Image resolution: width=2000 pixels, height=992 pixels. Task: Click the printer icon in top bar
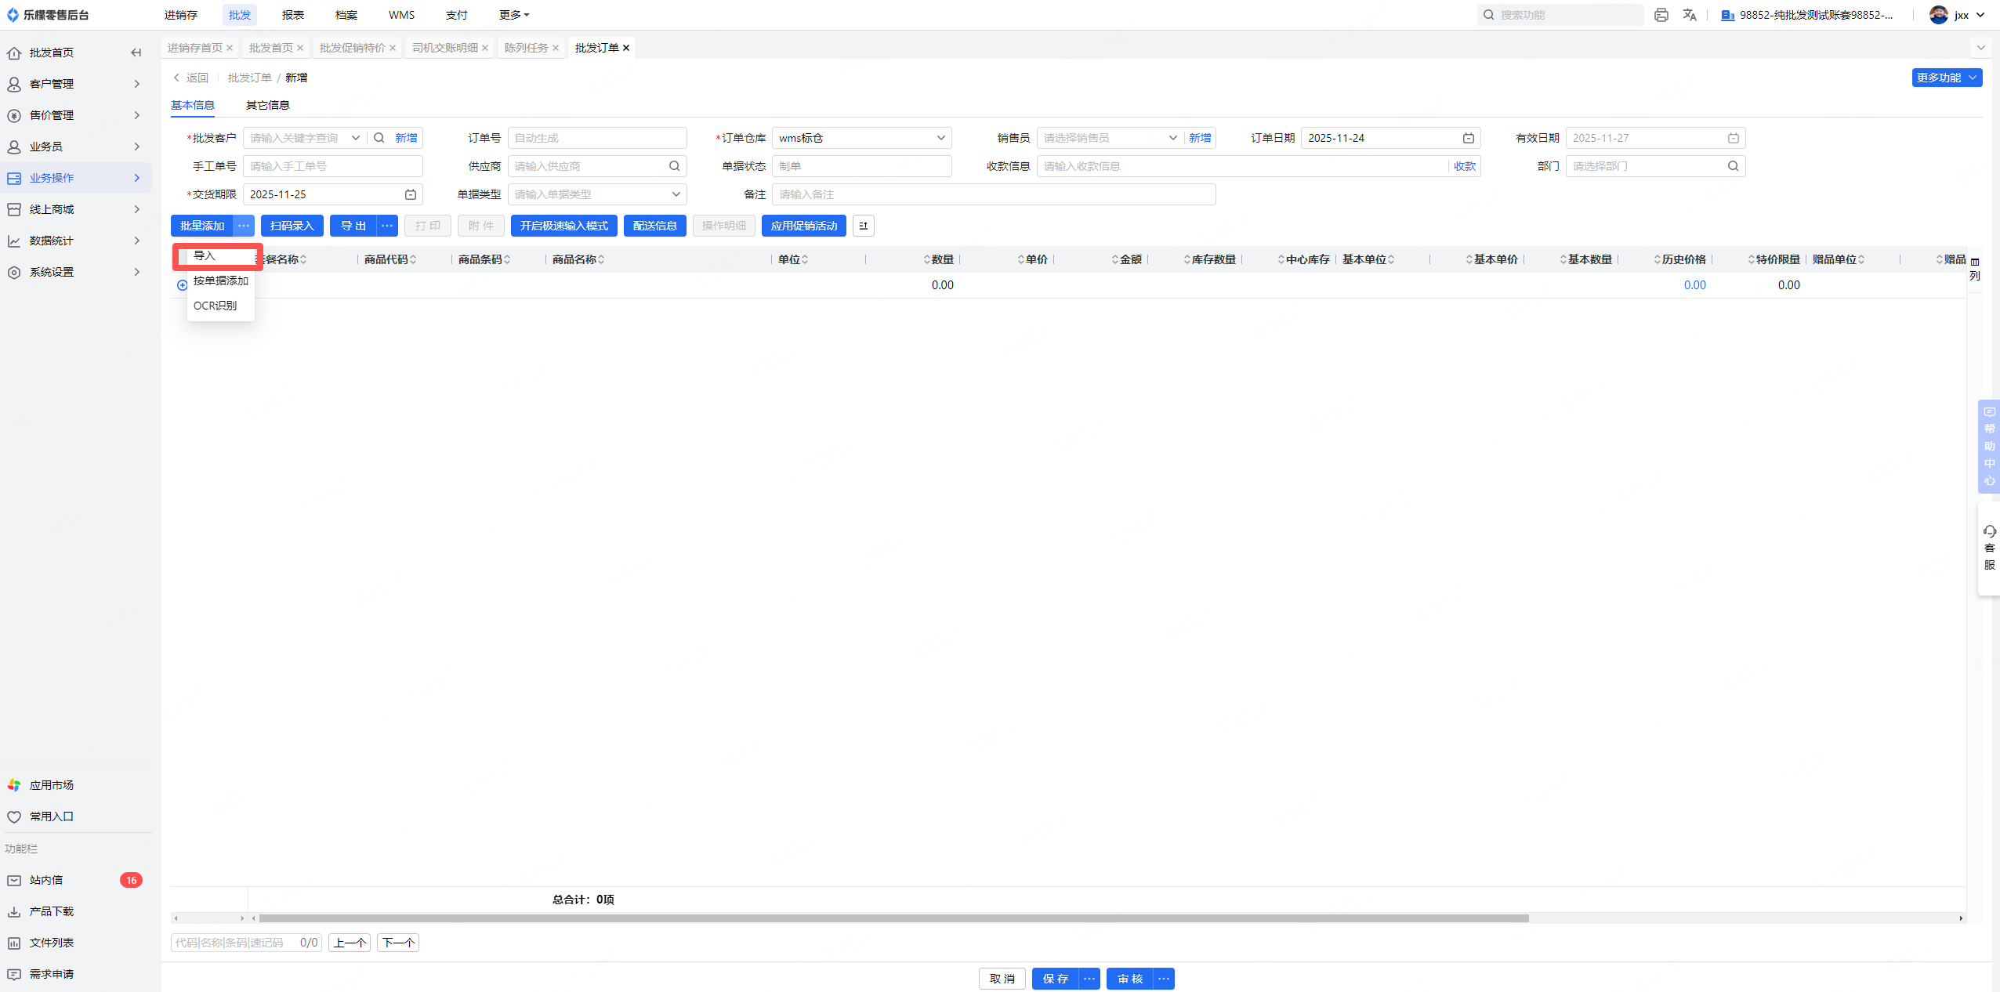pos(1661,15)
